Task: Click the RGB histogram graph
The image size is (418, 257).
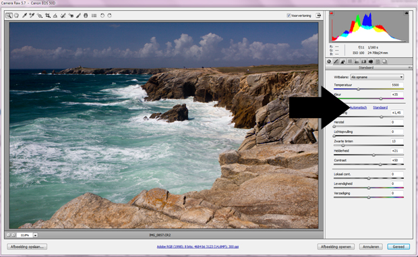Action: coord(369,27)
